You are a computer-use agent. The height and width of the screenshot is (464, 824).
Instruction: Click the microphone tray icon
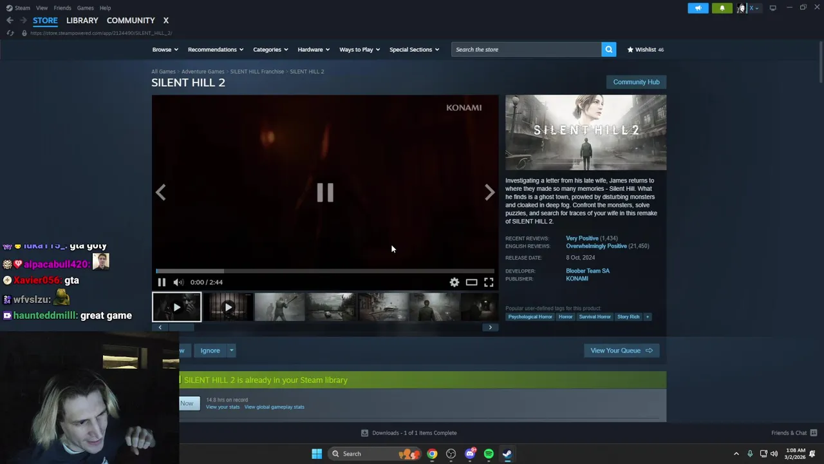pyautogui.click(x=750, y=454)
